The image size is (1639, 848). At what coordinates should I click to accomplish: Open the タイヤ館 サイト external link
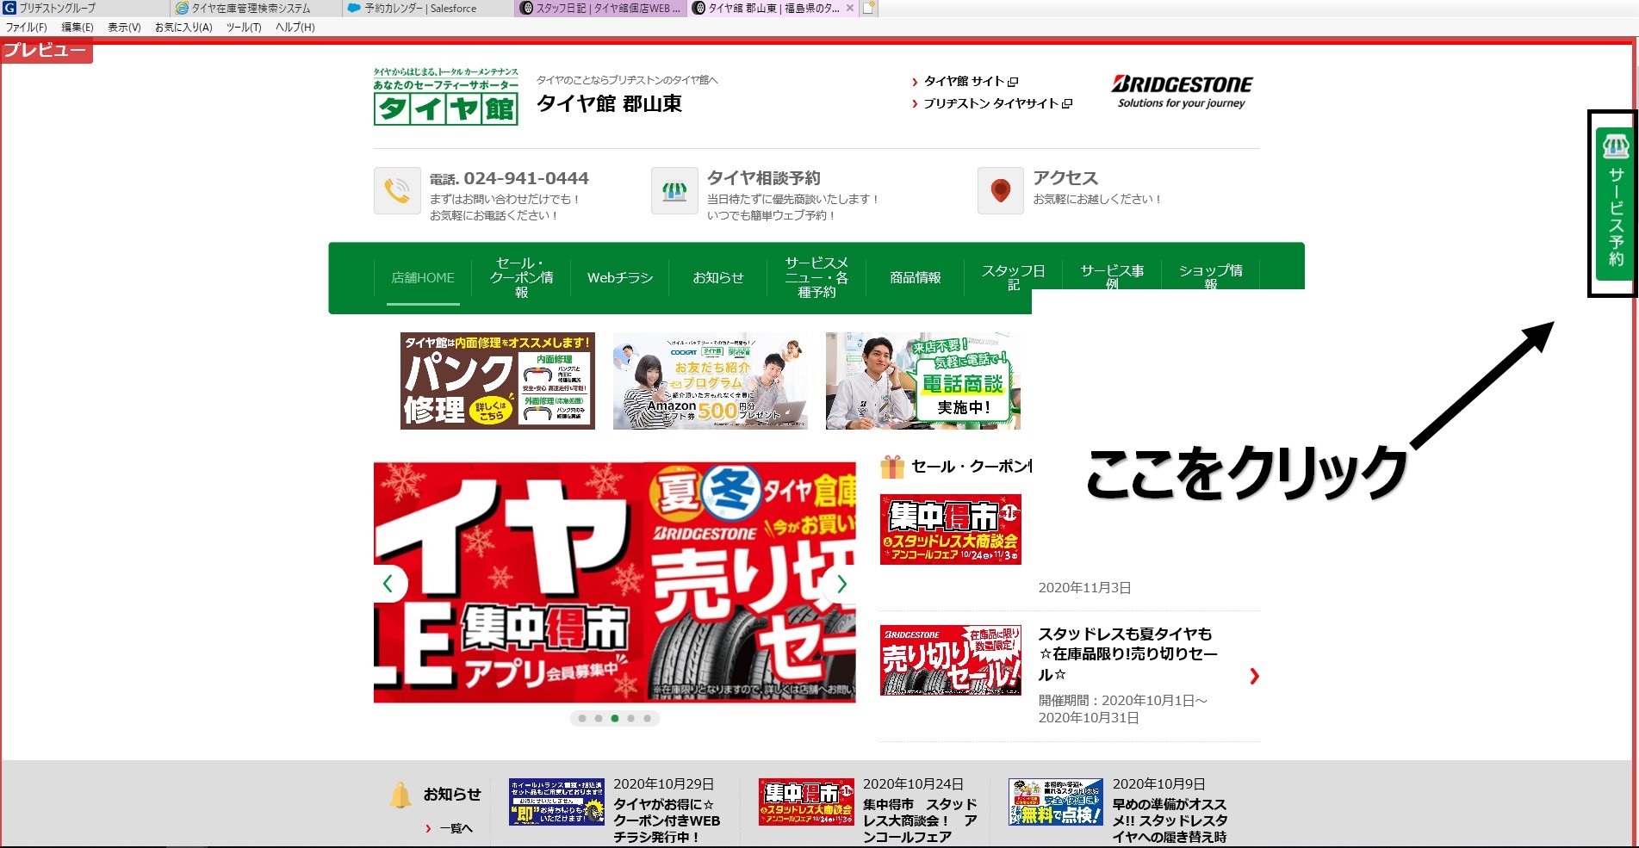point(965,81)
